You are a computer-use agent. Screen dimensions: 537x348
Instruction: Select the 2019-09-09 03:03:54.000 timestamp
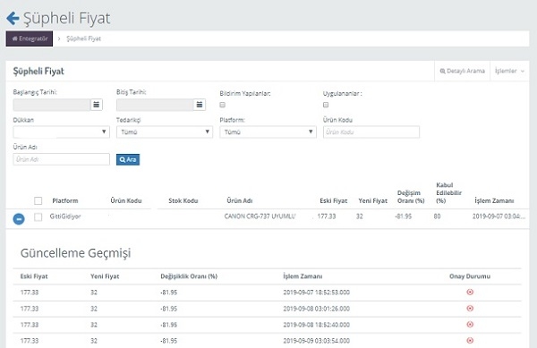pos(317,341)
